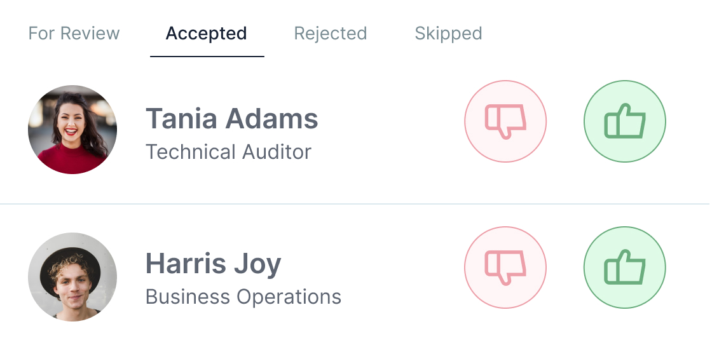Image resolution: width=712 pixels, height=352 pixels.
Task: Click thumbs-up icon for Harris Joy
Action: [x=625, y=267]
